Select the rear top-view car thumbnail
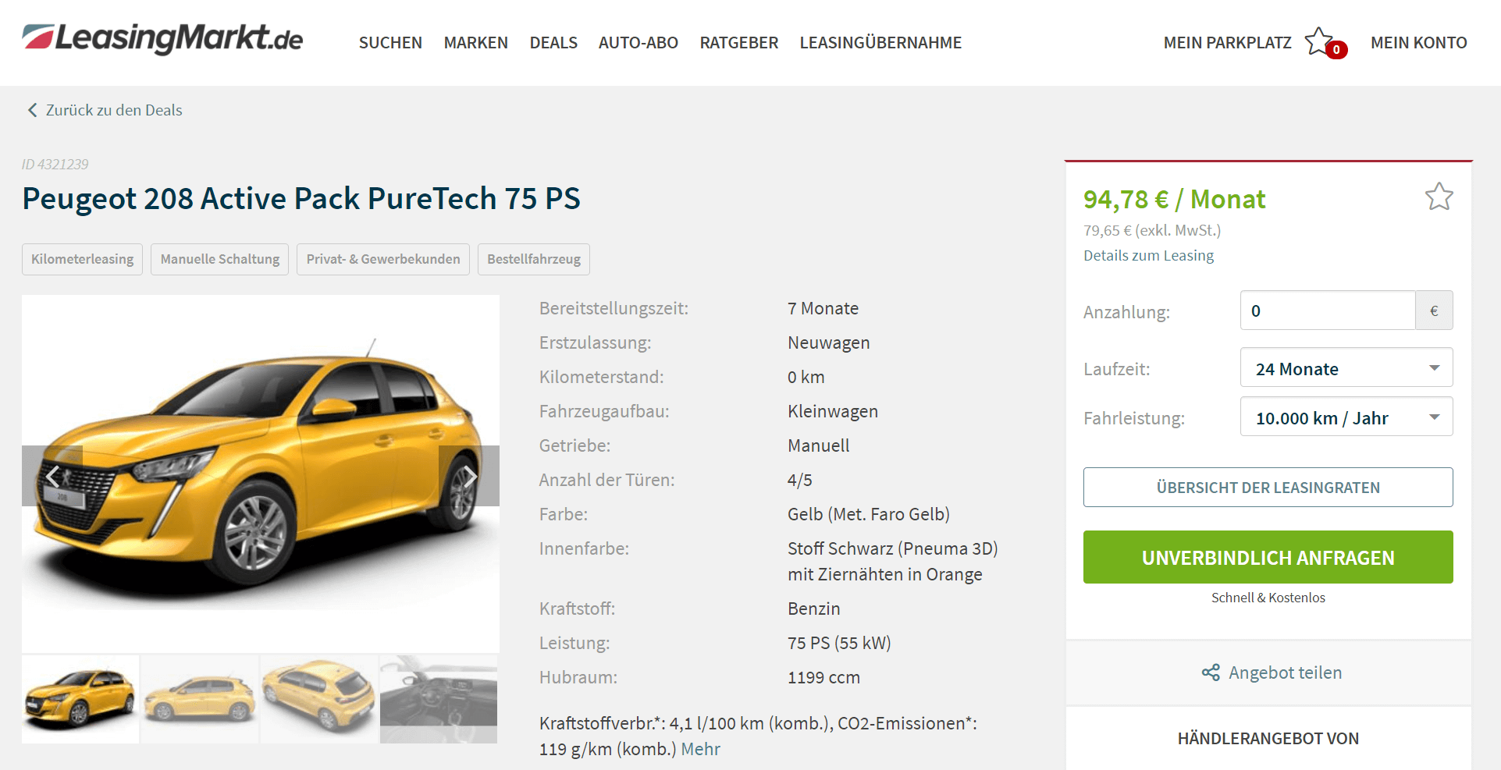Image resolution: width=1501 pixels, height=770 pixels. point(319,699)
